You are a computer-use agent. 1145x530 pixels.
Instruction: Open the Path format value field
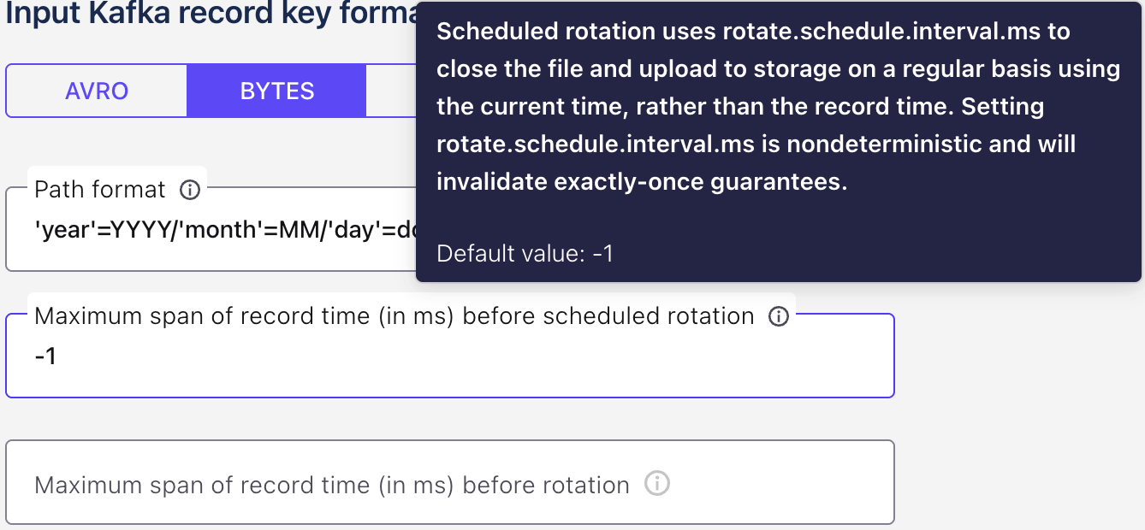214,231
